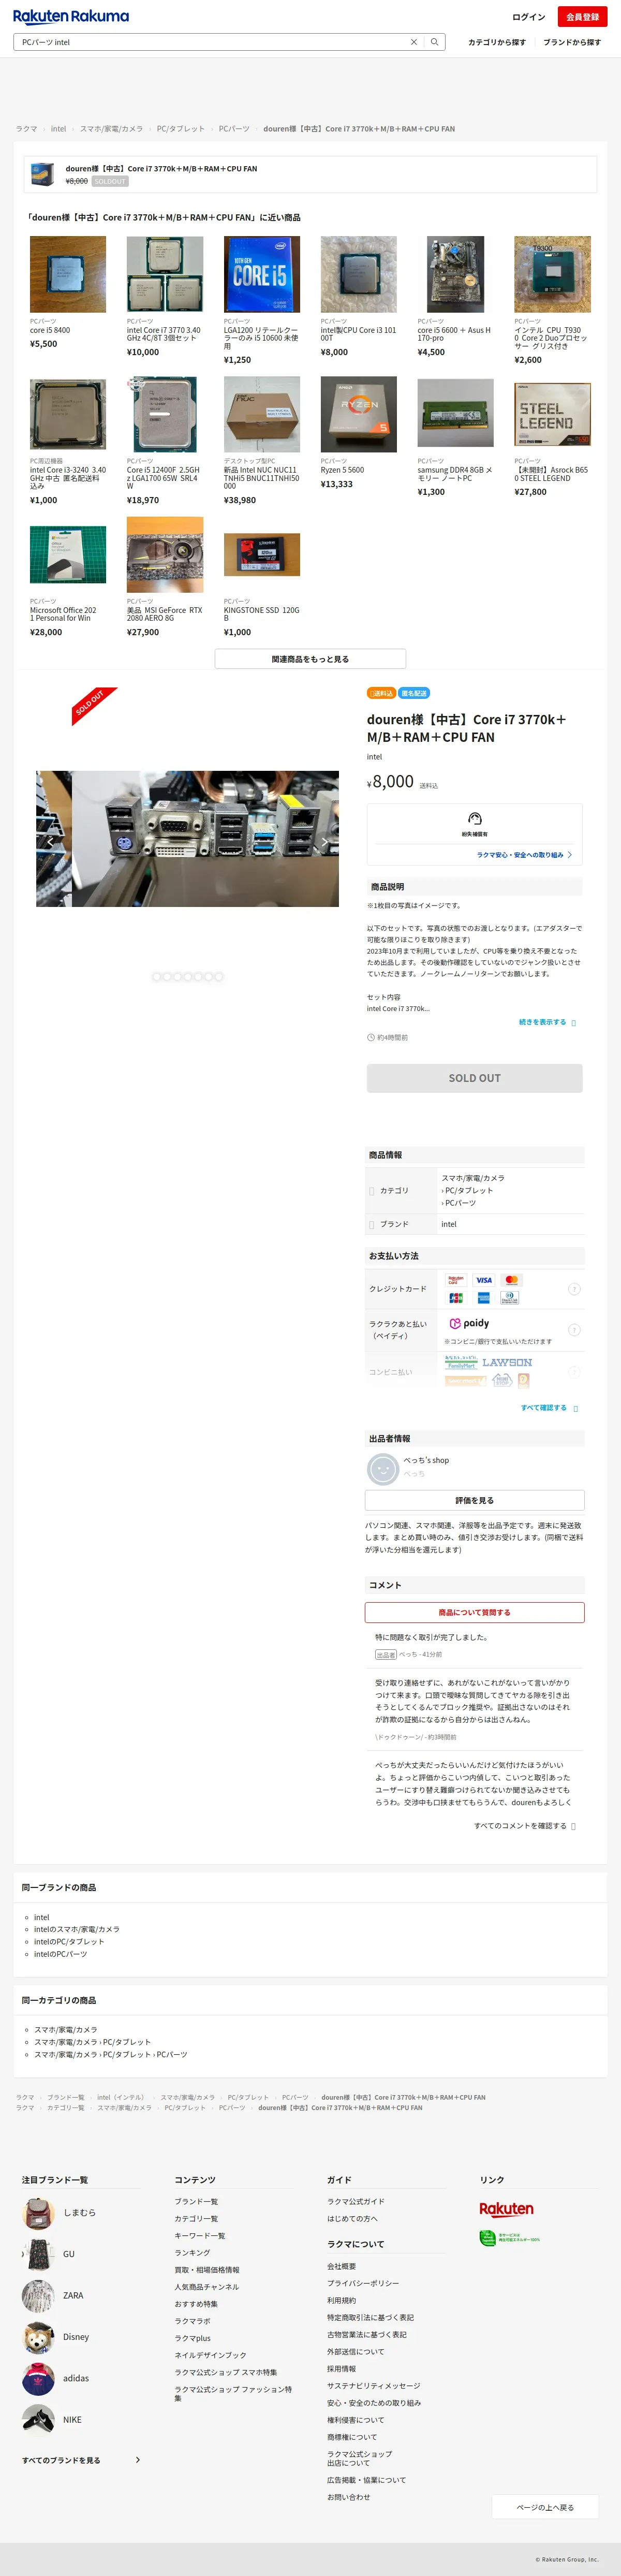Click the 匿名配送 blue badge
This screenshot has width=621, height=2576.
click(x=414, y=693)
